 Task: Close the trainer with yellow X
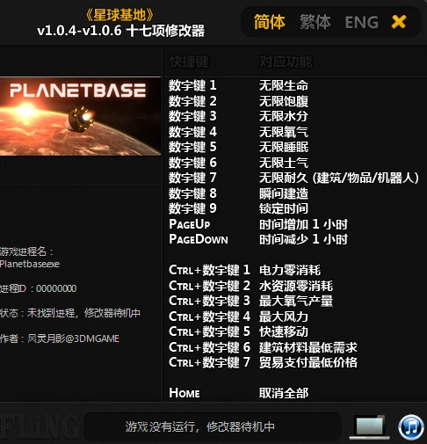[399, 22]
